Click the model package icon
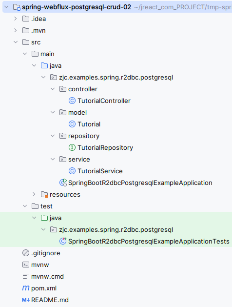Viewport: 232px width, 307px height. point(62,112)
